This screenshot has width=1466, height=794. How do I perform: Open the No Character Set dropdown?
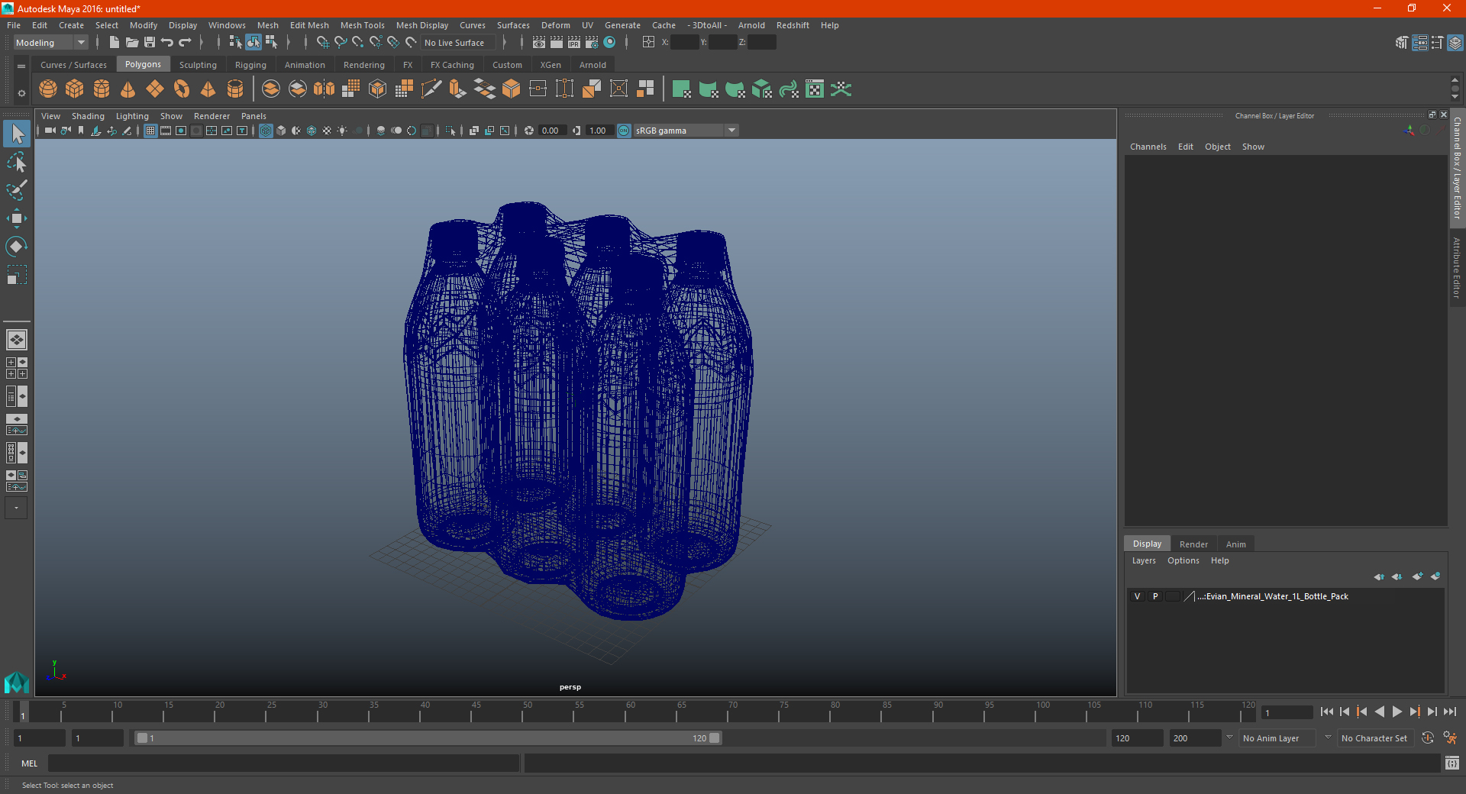(1374, 738)
